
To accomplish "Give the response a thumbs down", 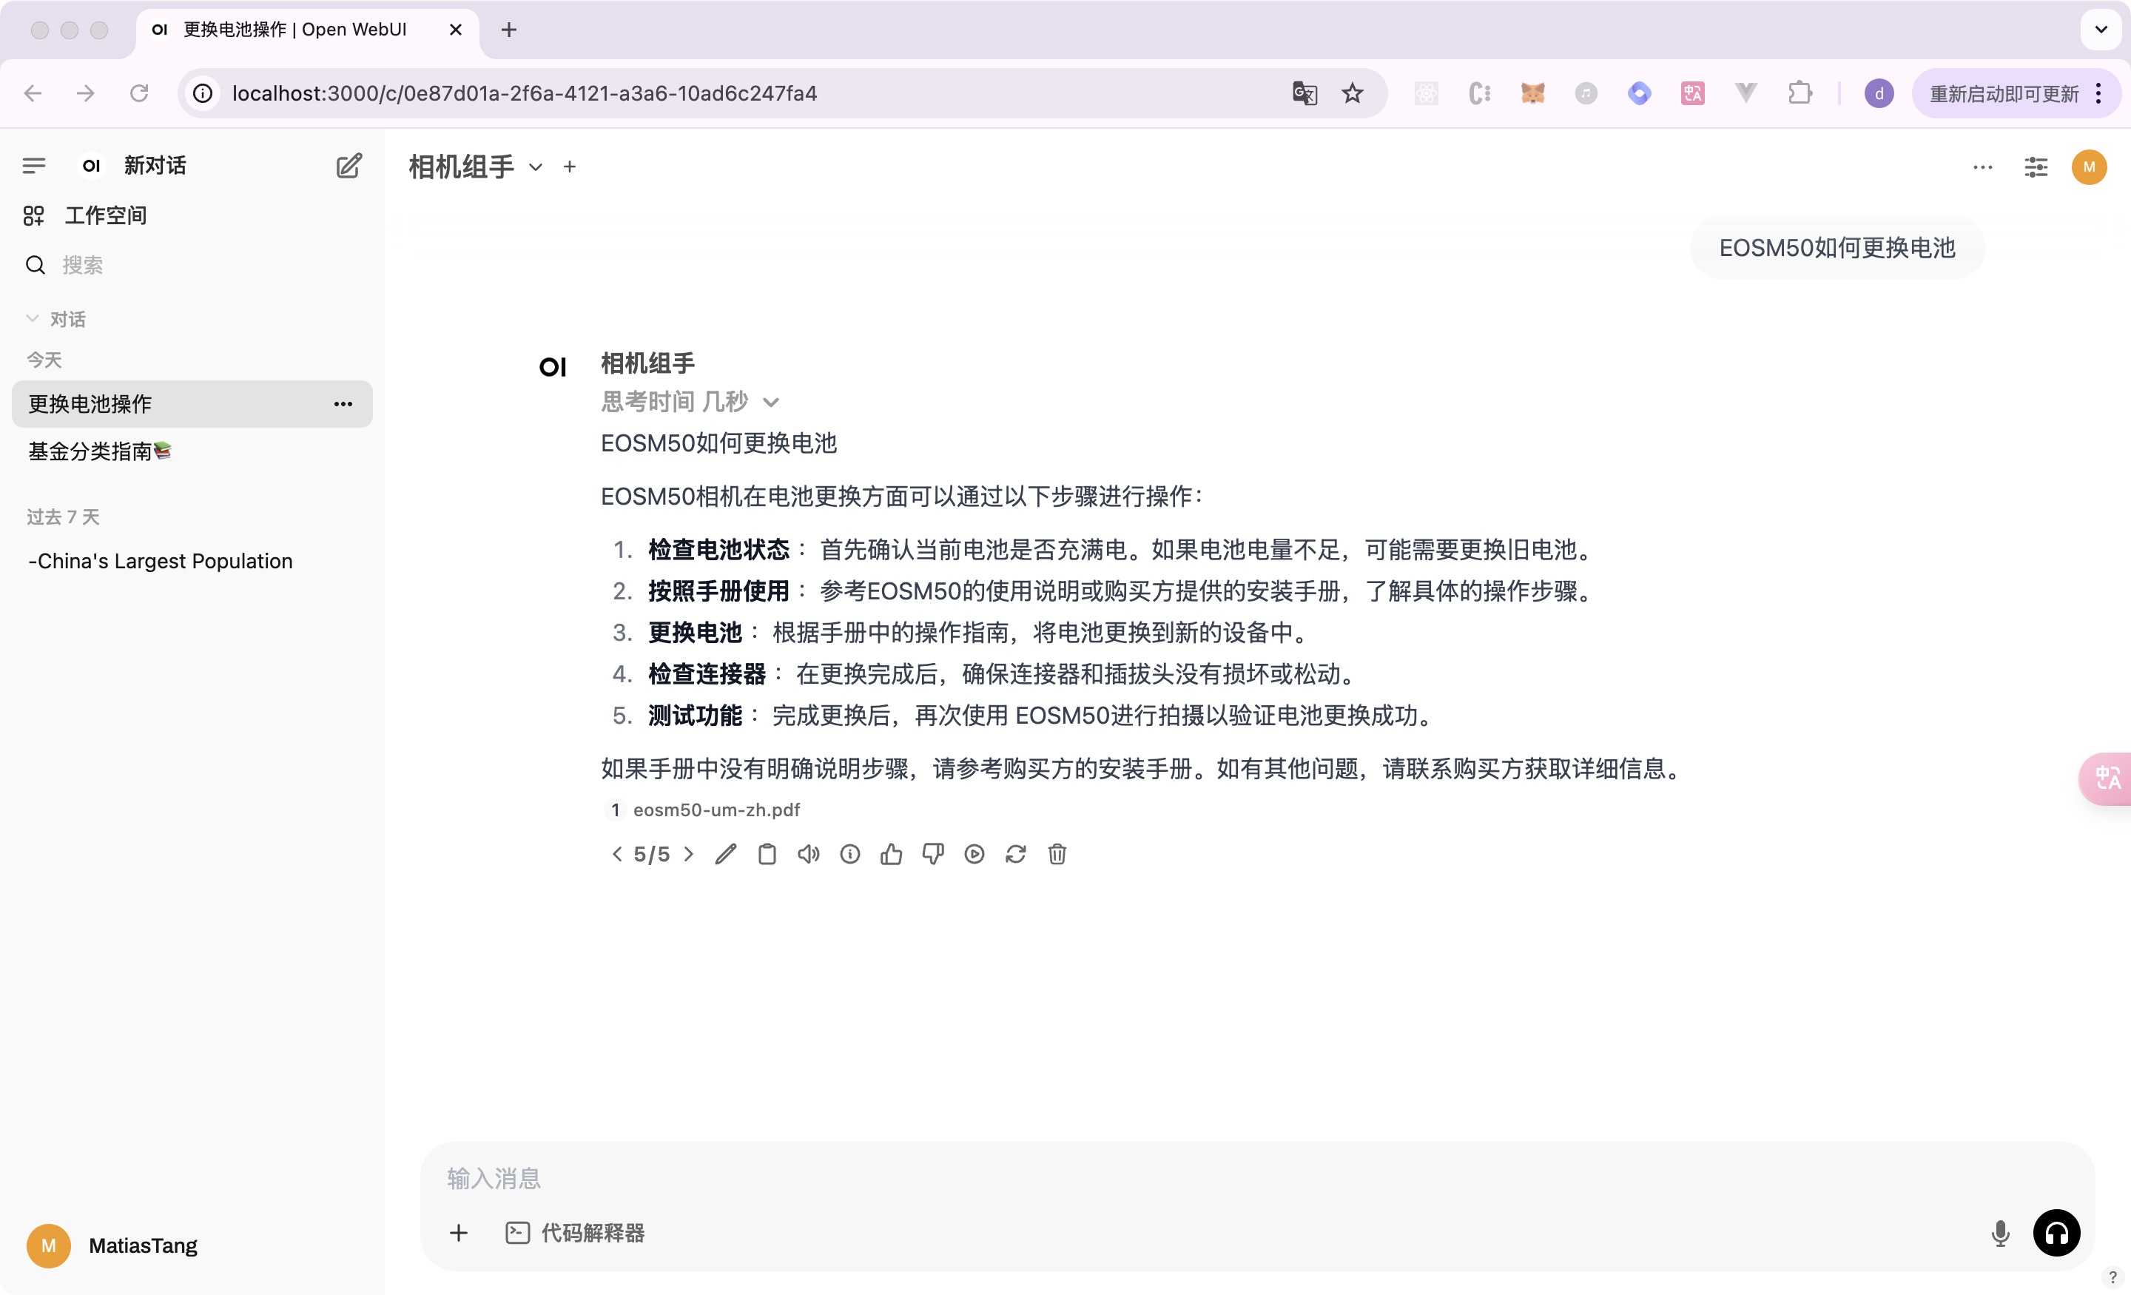I will [933, 854].
